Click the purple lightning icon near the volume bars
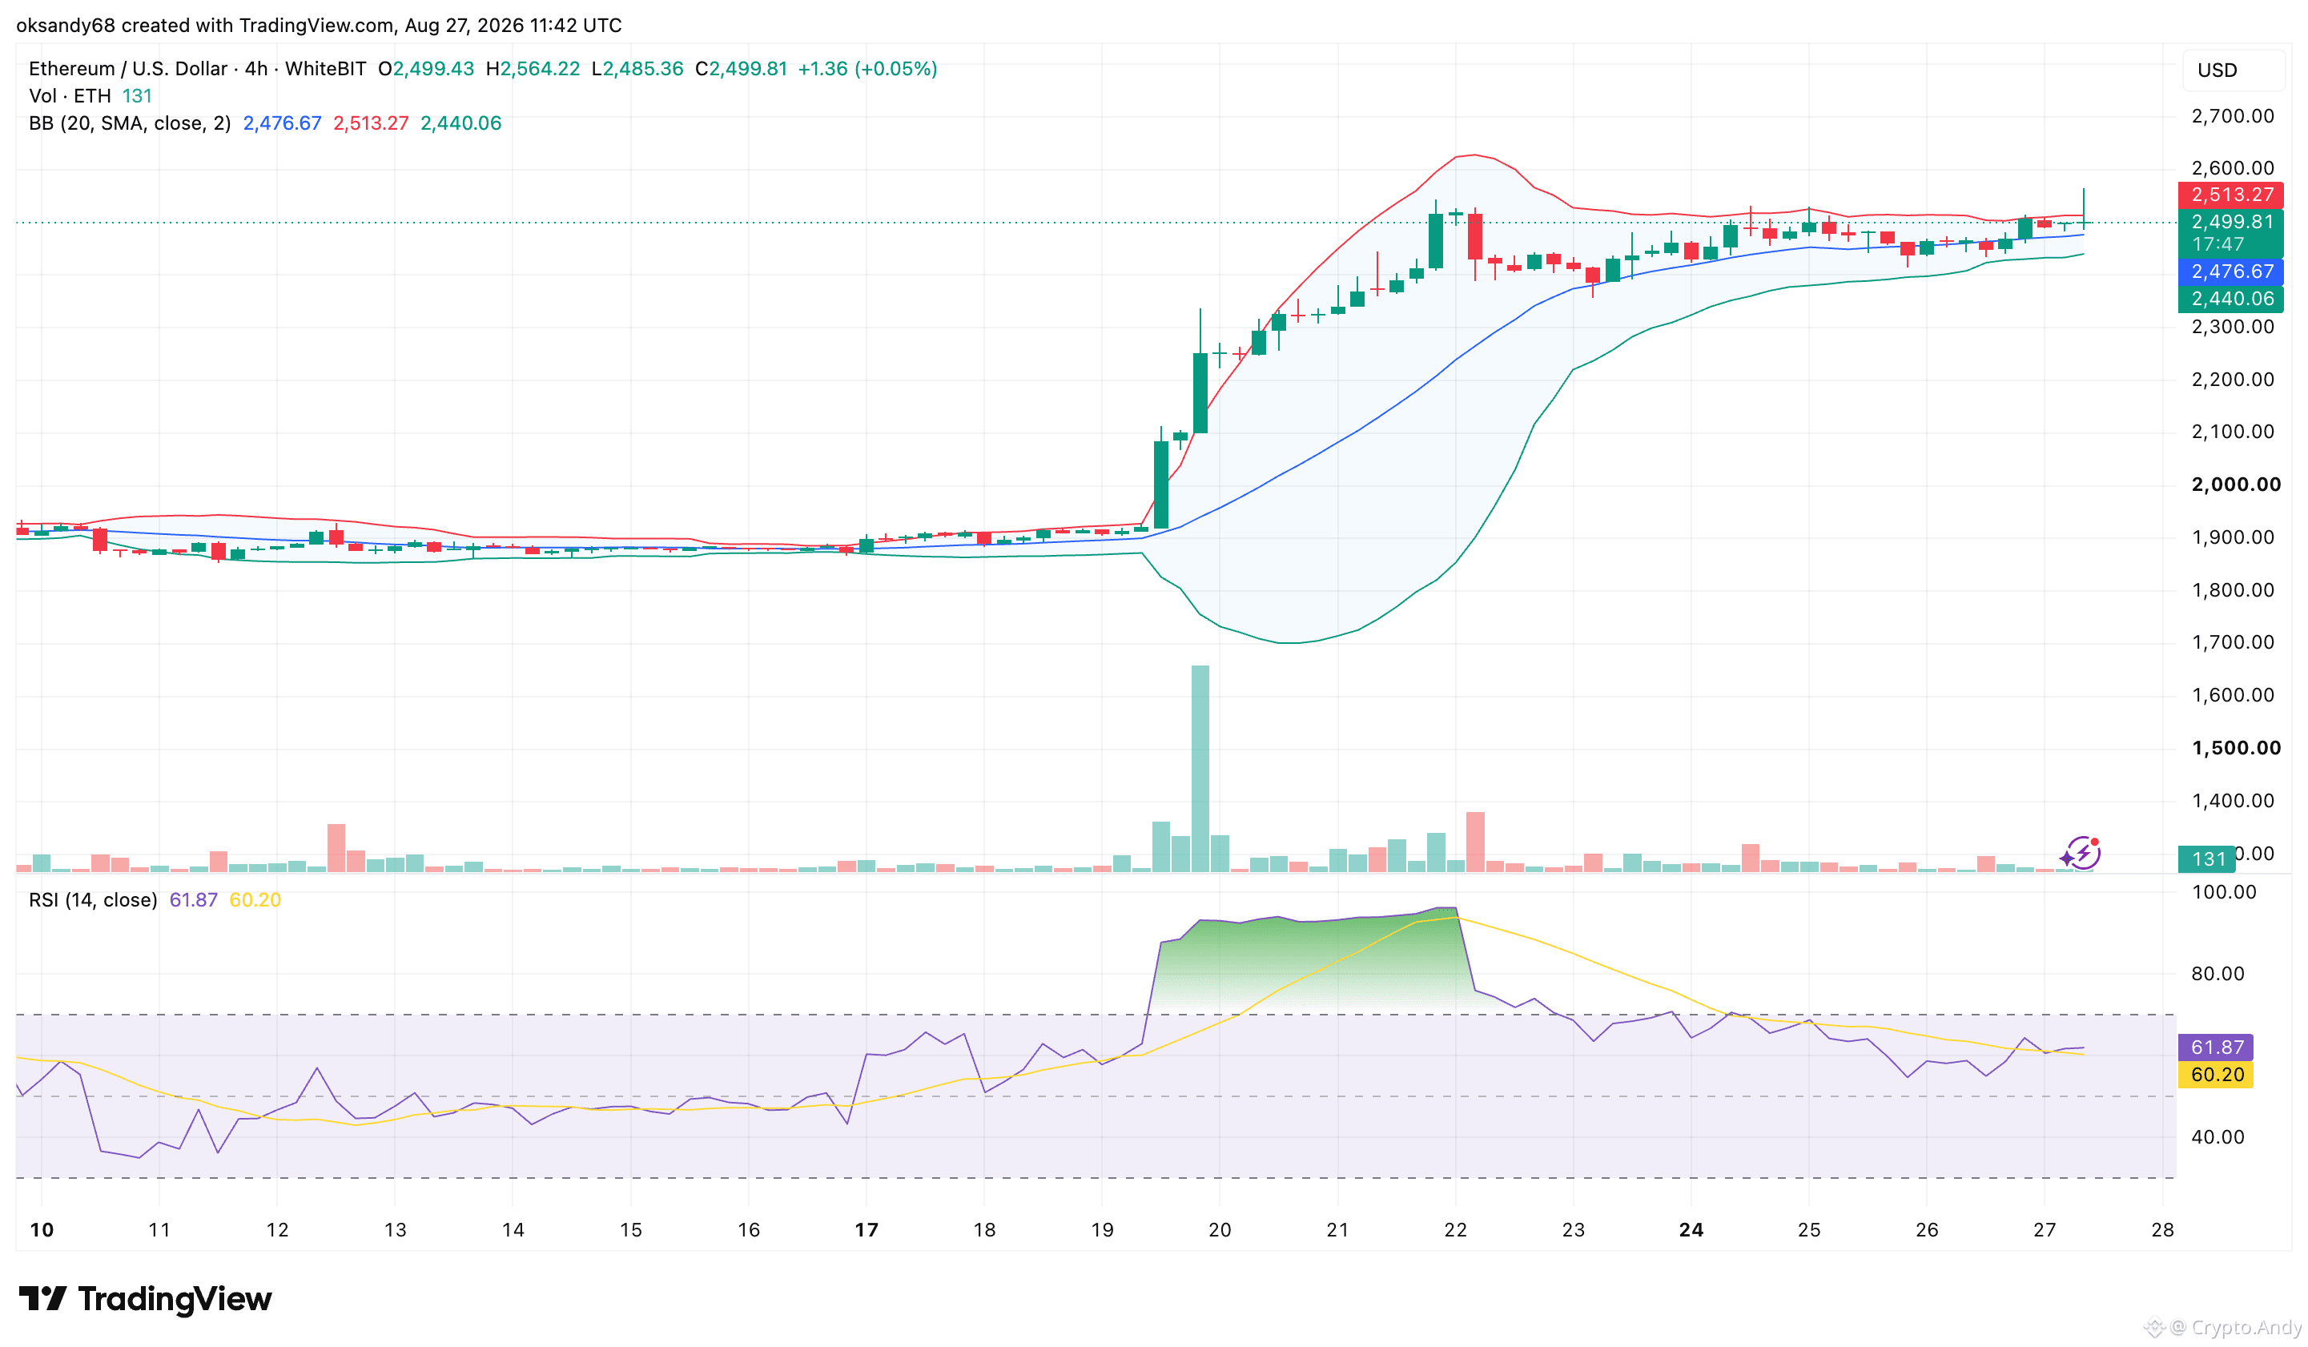Screen dimensions: 2308x1347 click(2081, 854)
